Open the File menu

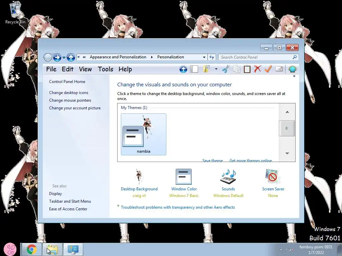tap(51, 69)
